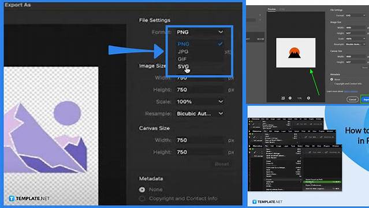369x208 pixels.
Task: Choose SVG from the format list
Action: point(183,66)
